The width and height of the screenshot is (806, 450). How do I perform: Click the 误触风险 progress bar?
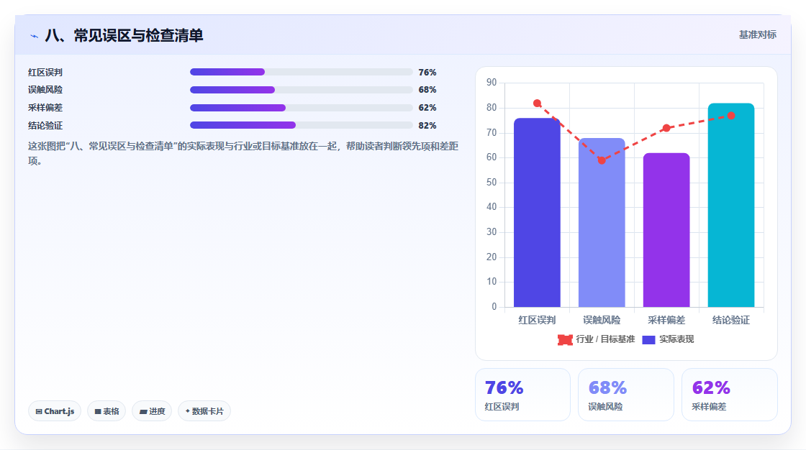pos(302,90)
